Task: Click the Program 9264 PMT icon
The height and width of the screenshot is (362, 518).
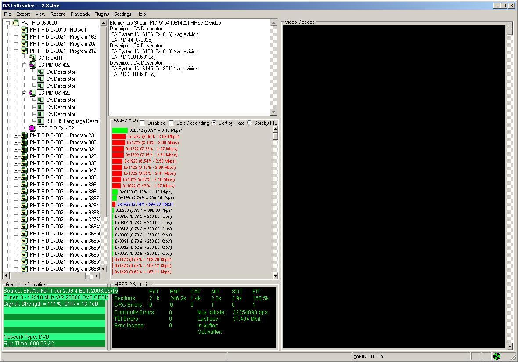Action: 24,206
